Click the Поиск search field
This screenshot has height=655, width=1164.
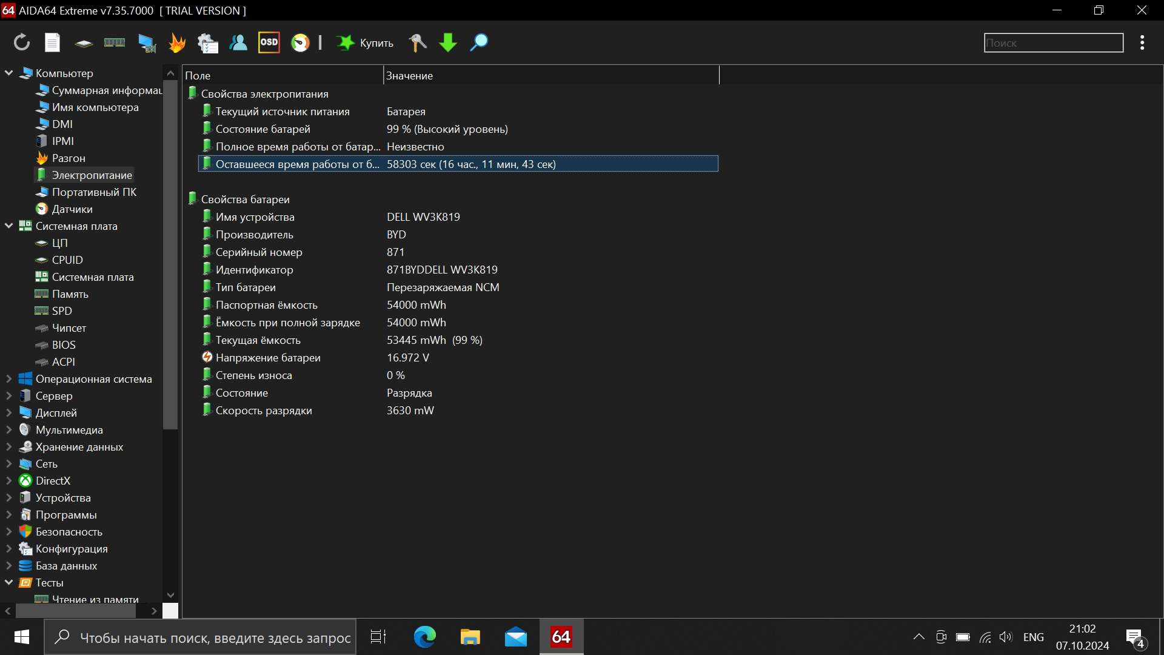point(1053,43)
